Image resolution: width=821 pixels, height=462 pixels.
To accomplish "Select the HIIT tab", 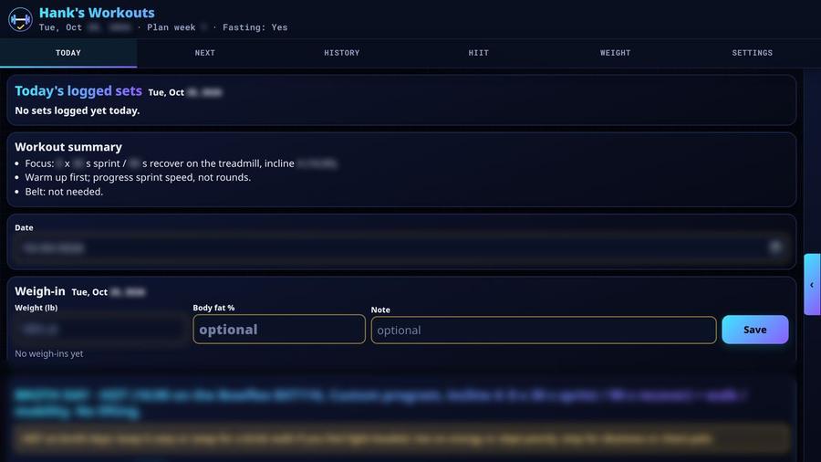I will 479,53.
